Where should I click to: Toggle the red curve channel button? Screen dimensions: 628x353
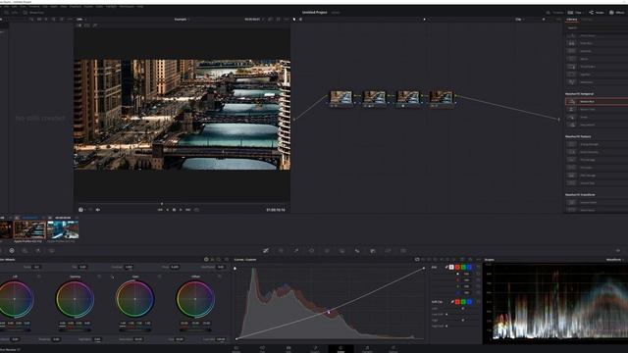457,267
